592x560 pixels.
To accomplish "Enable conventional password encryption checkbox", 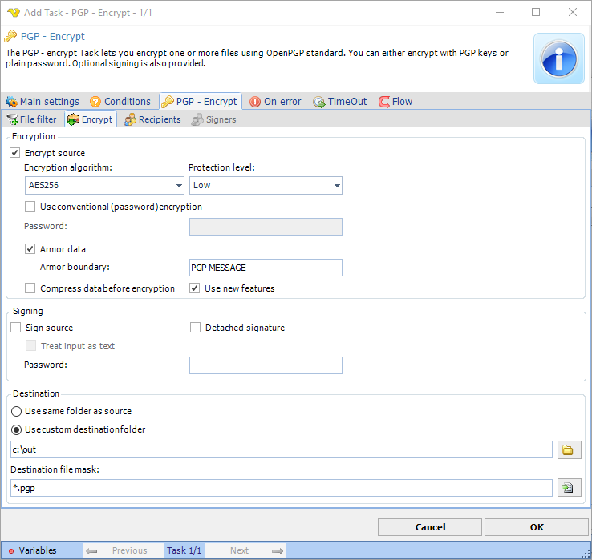I will (30, 207).
